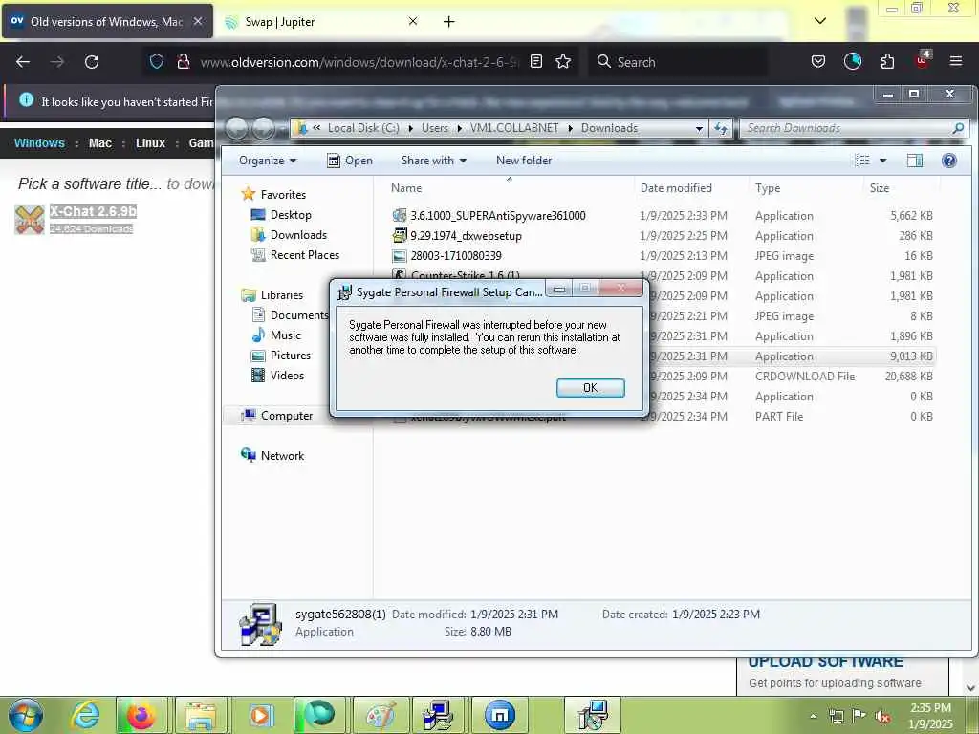979x734 pixels.
Task: Click the network tray icon
Action: point(836,716)
